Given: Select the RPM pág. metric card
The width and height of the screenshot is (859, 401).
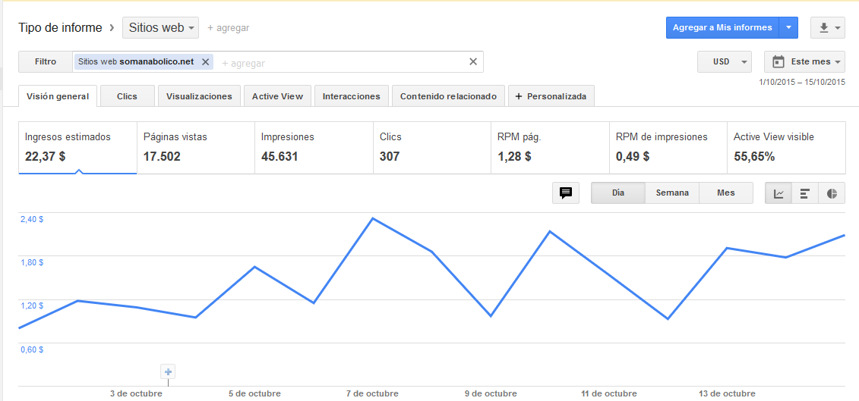Looking at the screenshot, I should tap(550, 148).
